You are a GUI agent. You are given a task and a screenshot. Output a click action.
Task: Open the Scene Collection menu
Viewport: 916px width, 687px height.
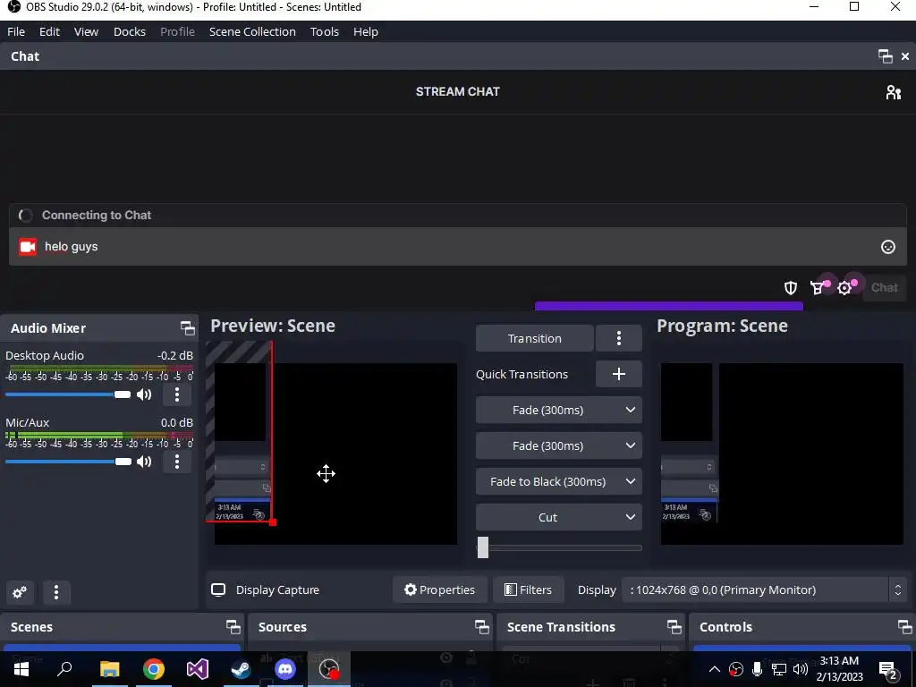pos(252,31)
